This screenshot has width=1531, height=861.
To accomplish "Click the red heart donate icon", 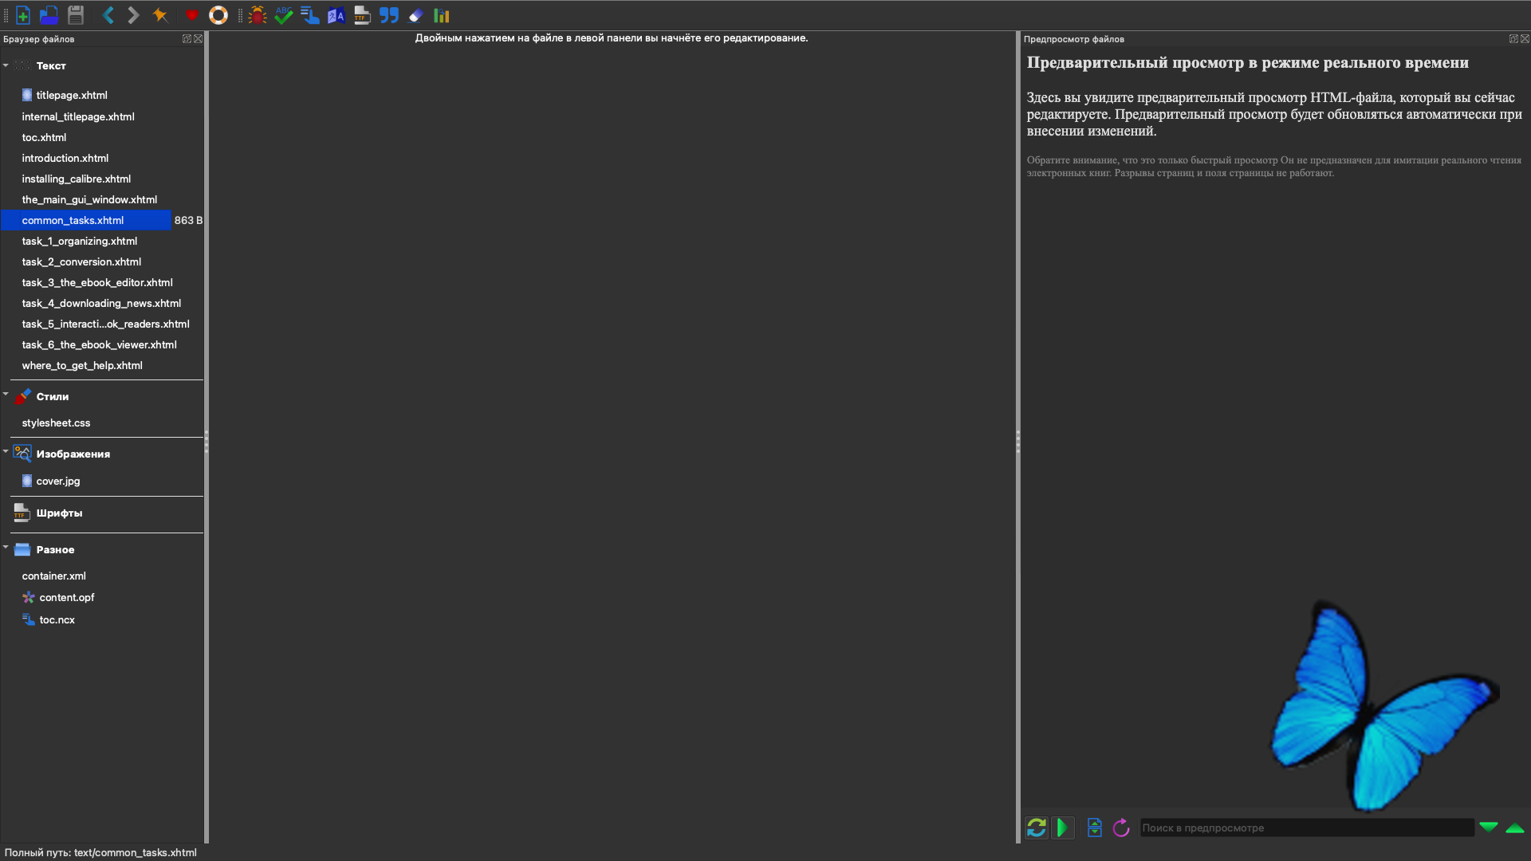I will coord(191,15).
